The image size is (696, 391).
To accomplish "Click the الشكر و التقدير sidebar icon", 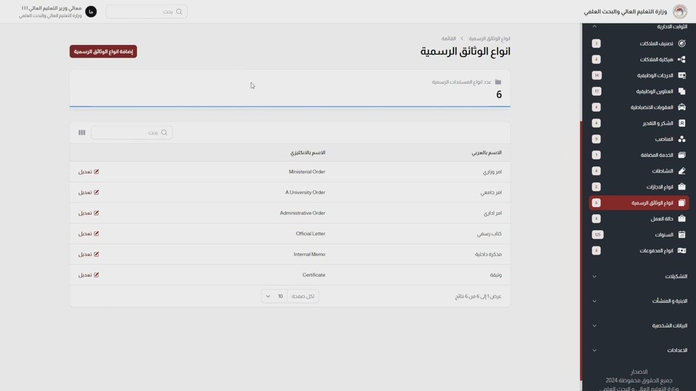I will [682, 123].
